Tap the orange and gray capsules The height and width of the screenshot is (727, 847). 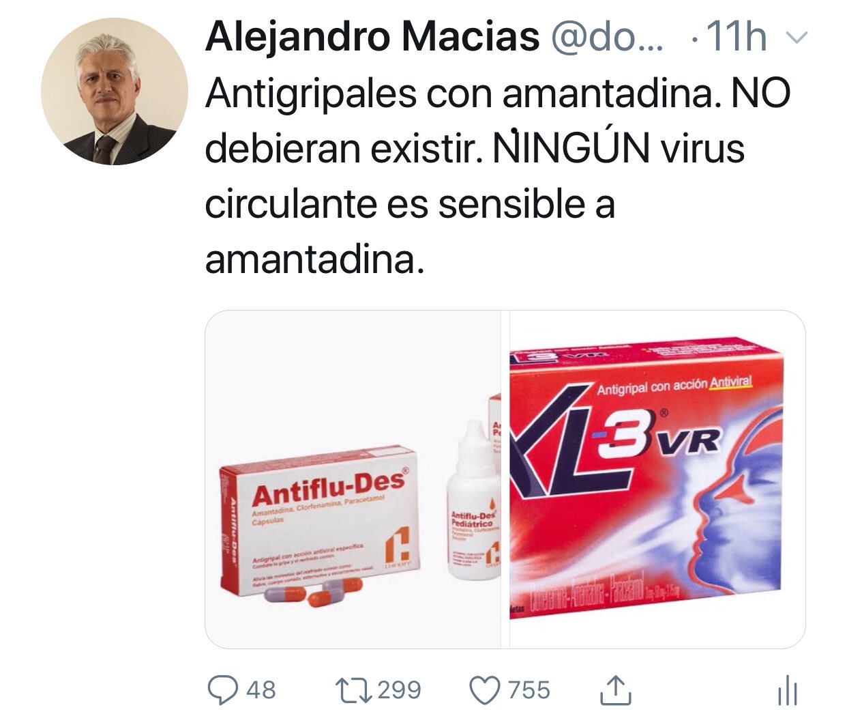[x=313, y=593]
